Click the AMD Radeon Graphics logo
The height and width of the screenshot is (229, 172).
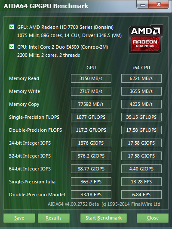coord(145,39)
